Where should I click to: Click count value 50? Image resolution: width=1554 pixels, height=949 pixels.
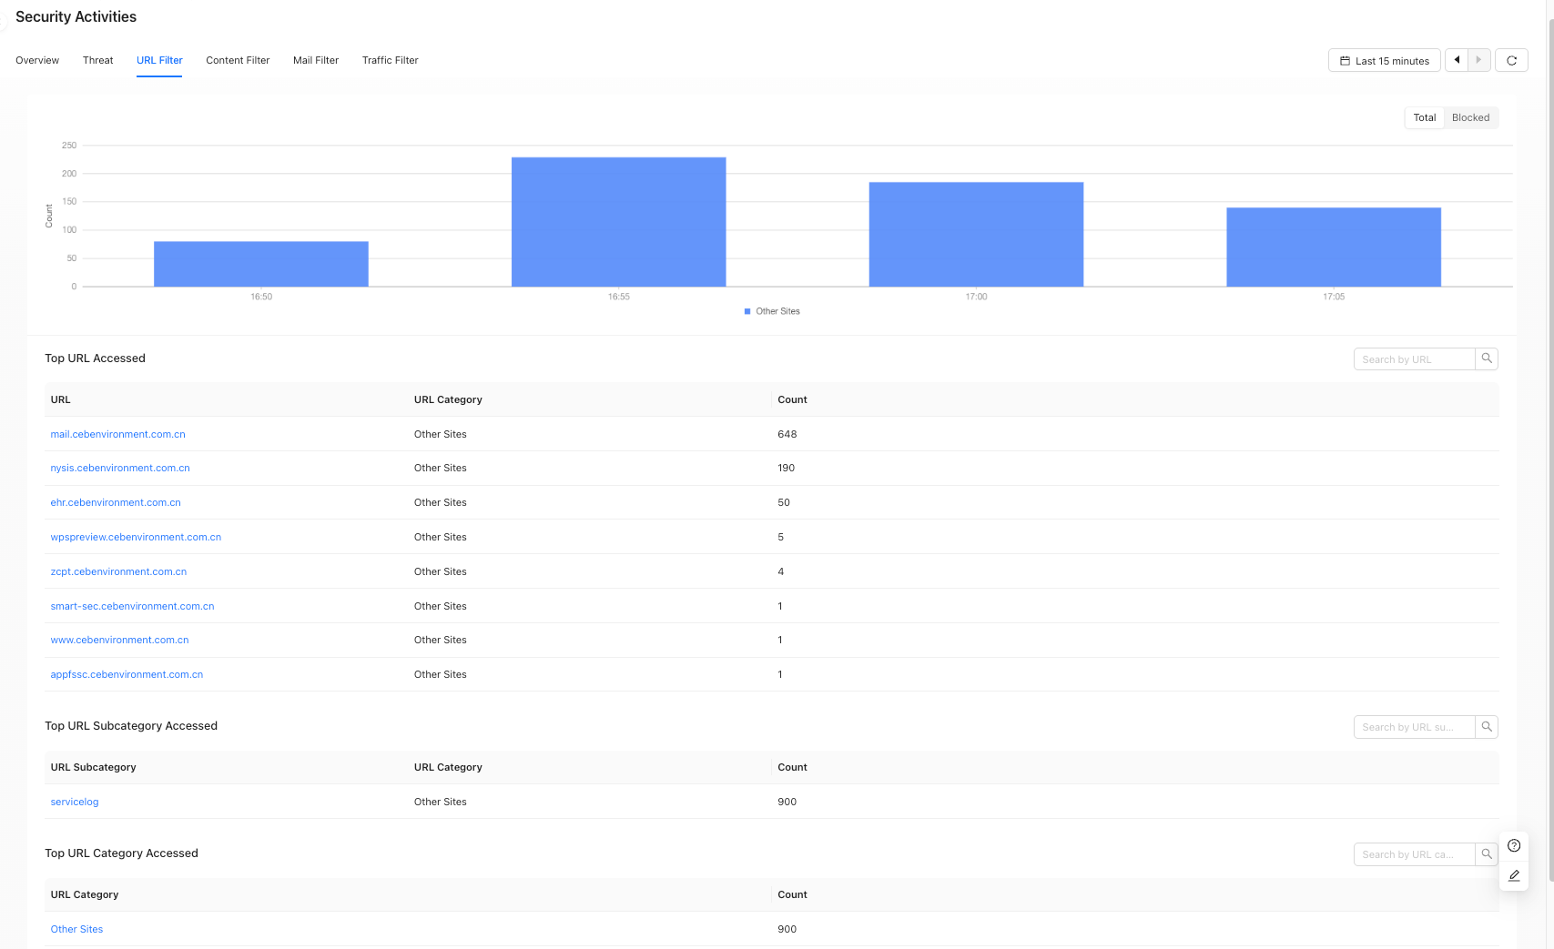[x=784, y=502]
